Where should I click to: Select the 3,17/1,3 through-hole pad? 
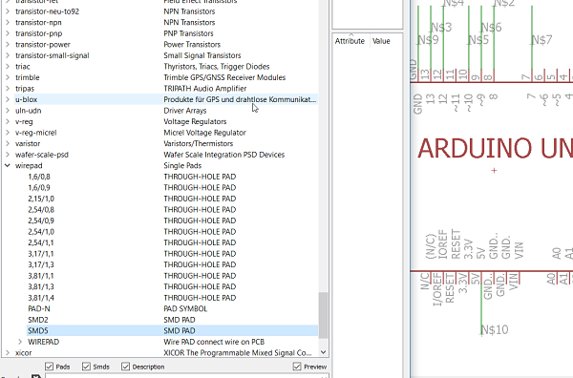173,264
